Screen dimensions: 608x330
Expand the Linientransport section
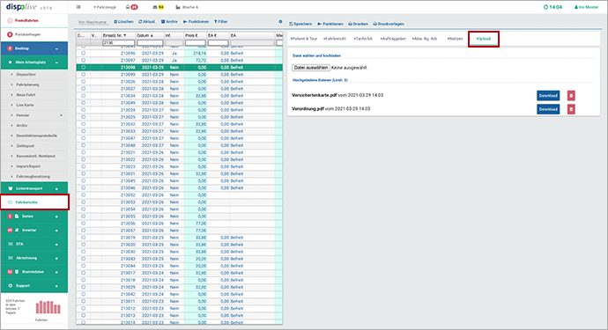[x=56, y=188]
